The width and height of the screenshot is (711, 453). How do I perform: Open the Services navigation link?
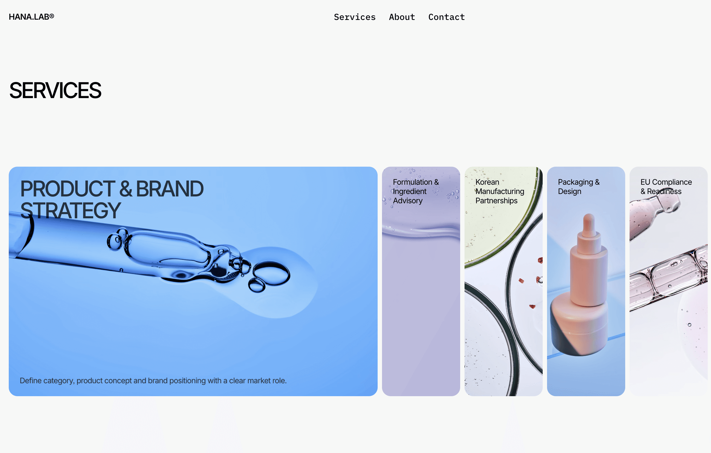point(355,17)
